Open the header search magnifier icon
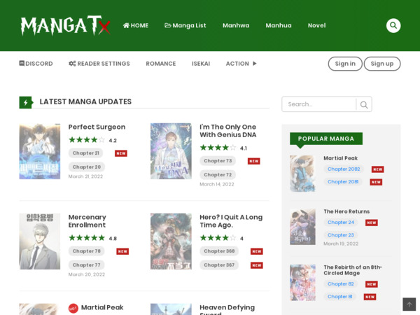 click(393, 25)
